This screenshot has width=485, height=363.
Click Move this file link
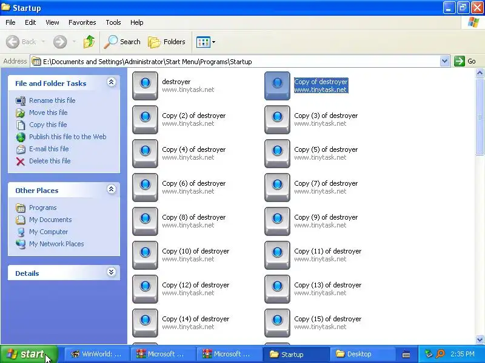tap(48, 113)
